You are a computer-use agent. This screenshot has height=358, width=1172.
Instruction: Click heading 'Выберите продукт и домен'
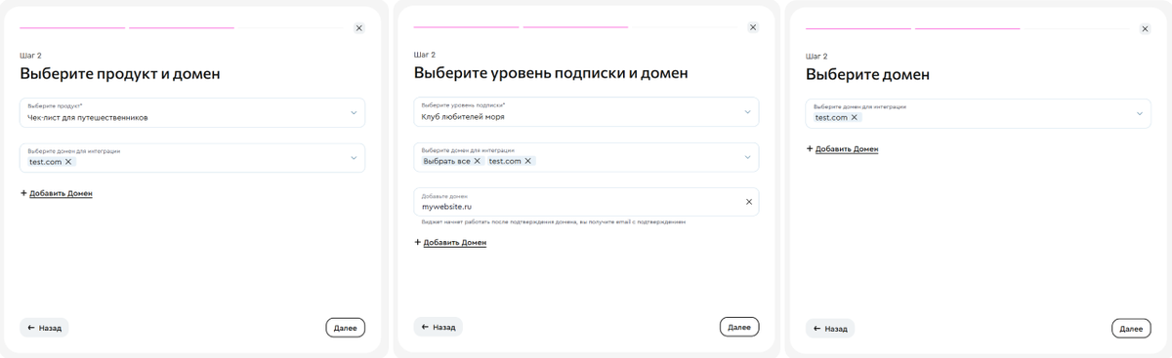120,74
